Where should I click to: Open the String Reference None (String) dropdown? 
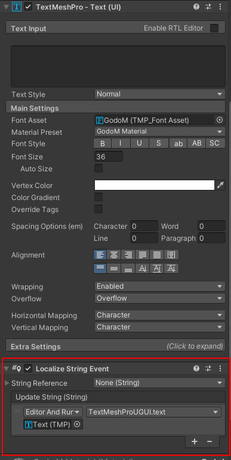coord(159,383)
